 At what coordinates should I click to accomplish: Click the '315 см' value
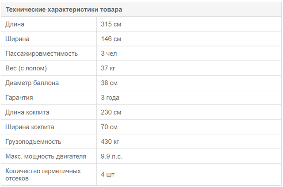tap(111, 24)
